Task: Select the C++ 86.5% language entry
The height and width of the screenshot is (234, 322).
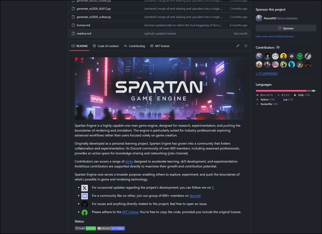Action: 265,95
